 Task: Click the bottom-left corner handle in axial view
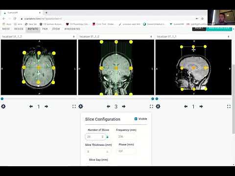click(24, 82)
